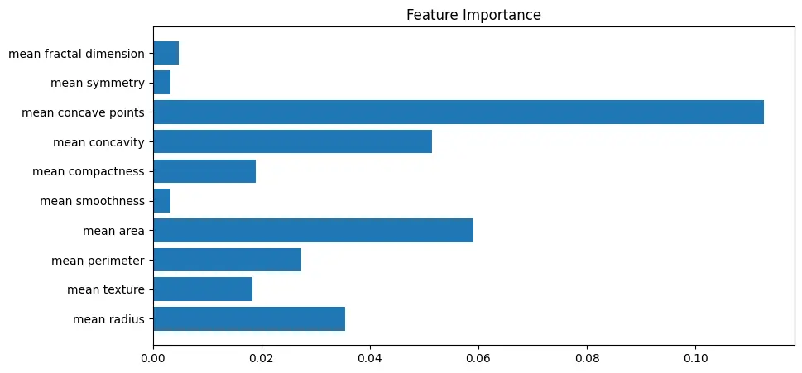Click the 0.08 x-axis tick label
802x373 pixels.
coord(587,360)
